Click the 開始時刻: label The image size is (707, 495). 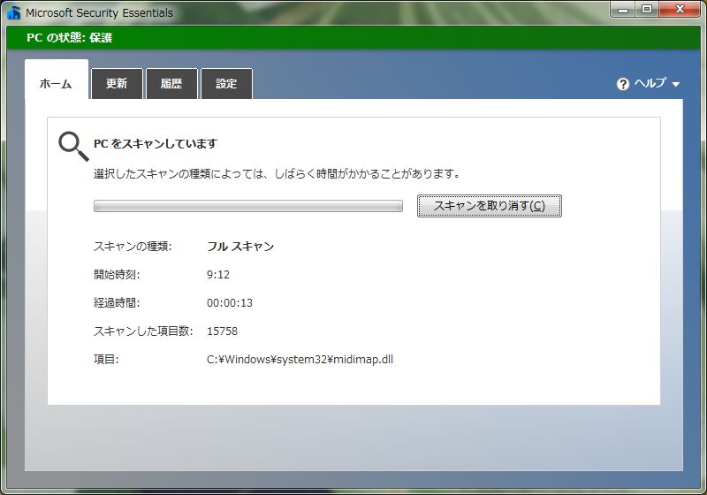click(x=117, y=275)
